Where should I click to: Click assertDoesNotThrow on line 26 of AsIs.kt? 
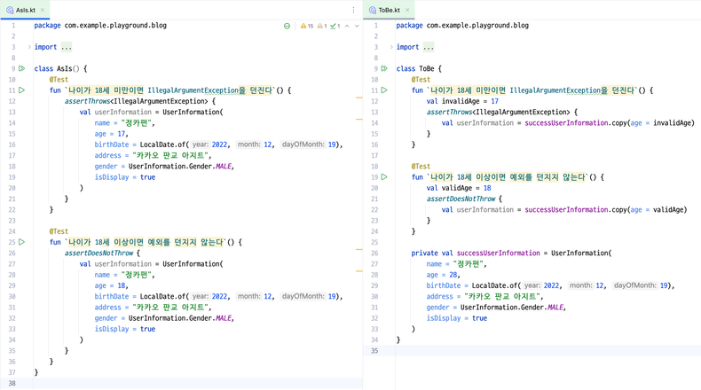98,253
